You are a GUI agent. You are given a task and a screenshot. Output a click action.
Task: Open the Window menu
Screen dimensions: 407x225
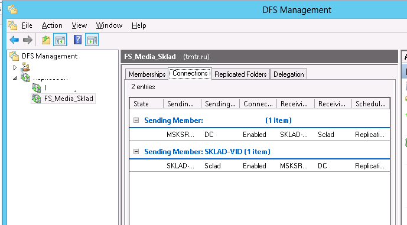point(109,25)
